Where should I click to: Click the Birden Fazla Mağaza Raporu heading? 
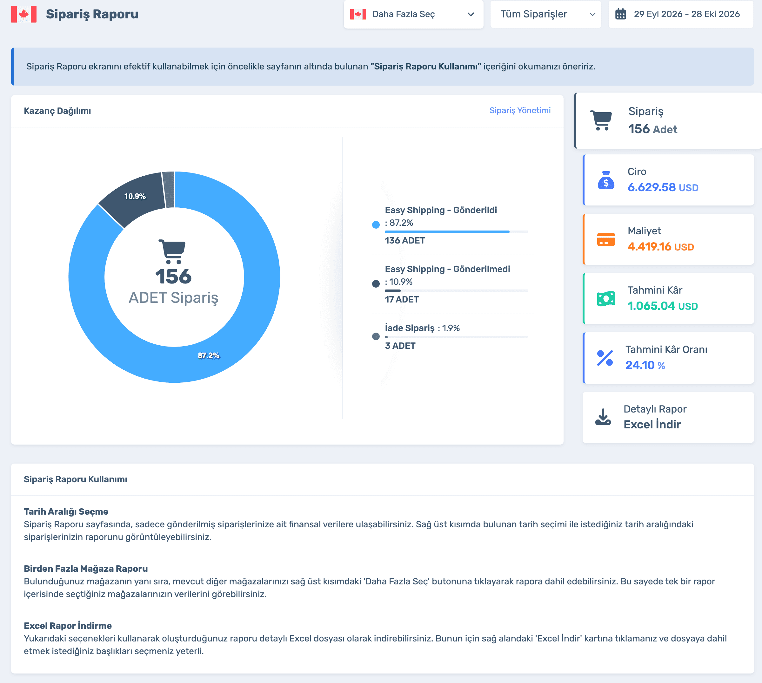click(86, 569)
